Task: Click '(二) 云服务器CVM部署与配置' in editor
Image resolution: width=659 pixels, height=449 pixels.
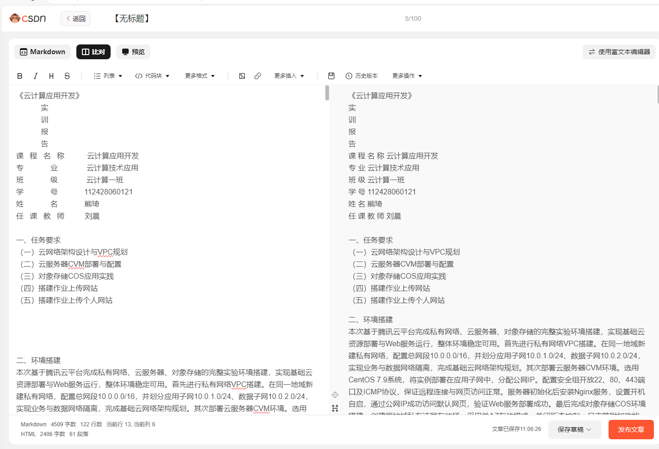Action: [69, 264]
